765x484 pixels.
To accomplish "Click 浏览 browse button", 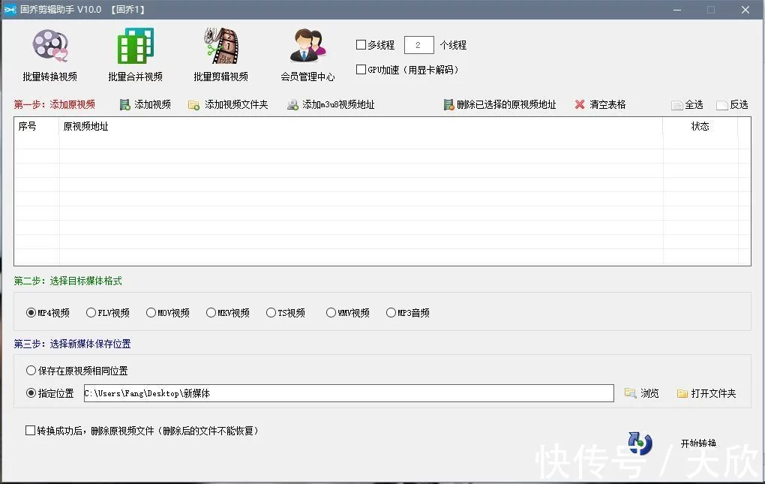I will (641, 393).
